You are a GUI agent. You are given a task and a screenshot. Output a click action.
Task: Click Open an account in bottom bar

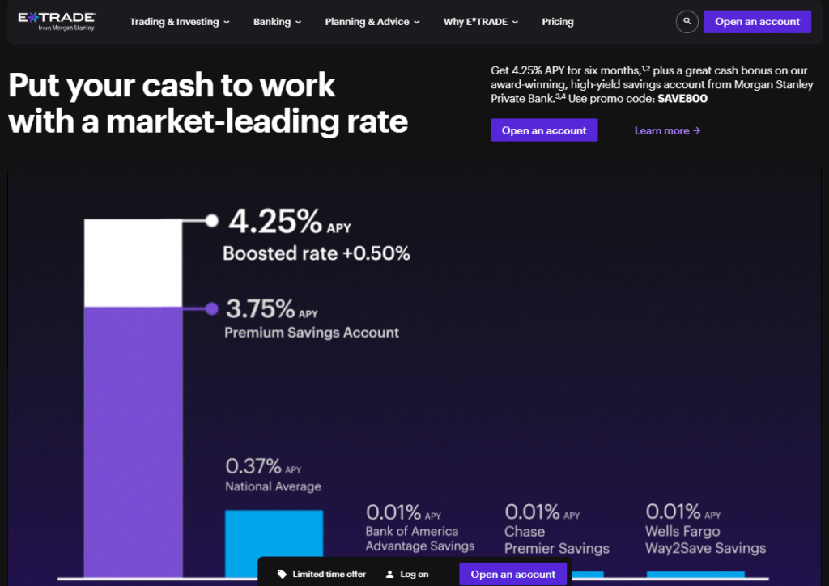click(x=512, y=574)
